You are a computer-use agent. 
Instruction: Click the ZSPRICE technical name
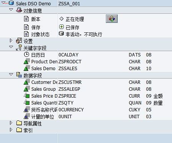(x=67, y=96)
